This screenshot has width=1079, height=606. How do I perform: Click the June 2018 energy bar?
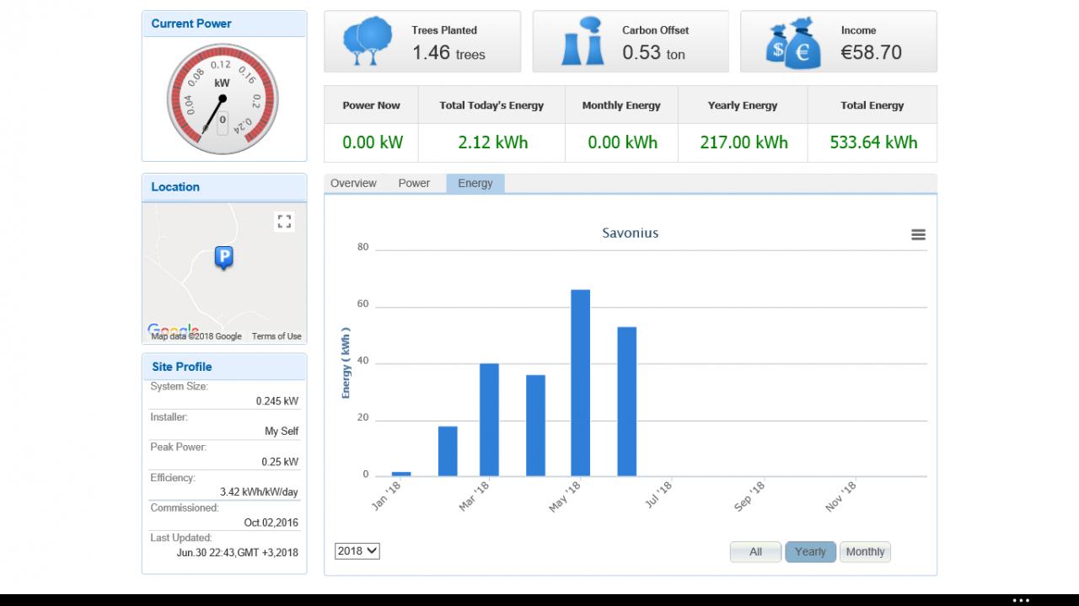tap(626, 401)
